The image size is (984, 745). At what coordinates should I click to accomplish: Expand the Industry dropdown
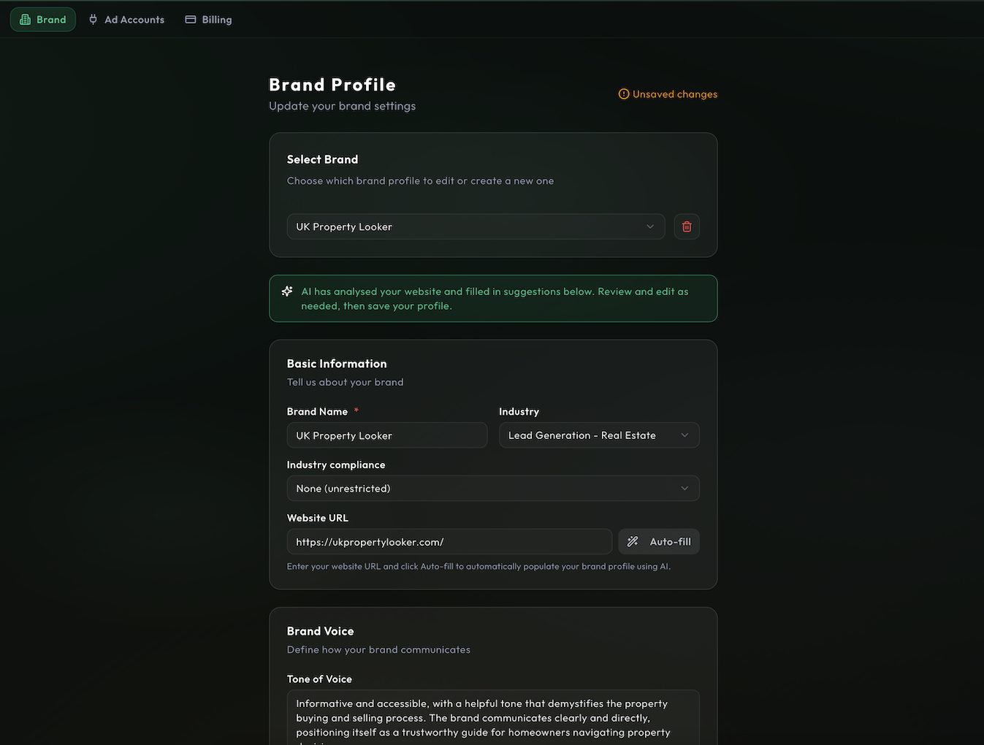click(599, 435)
